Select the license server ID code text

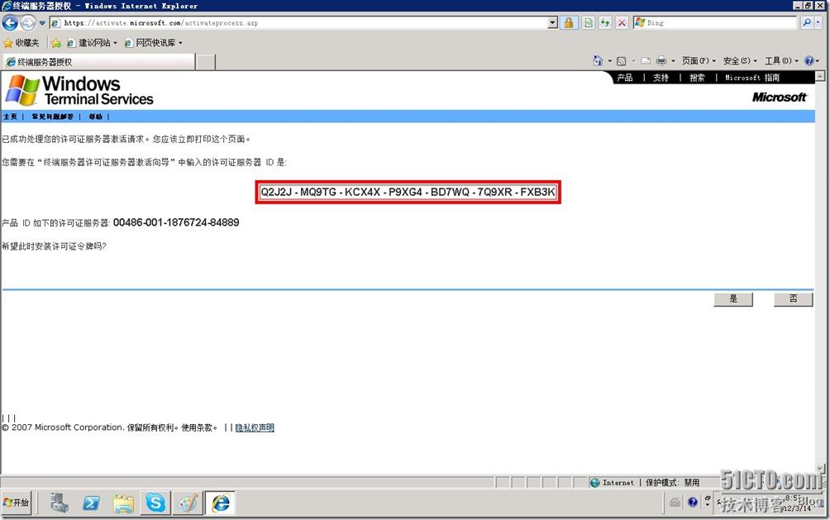coord(408,192)
